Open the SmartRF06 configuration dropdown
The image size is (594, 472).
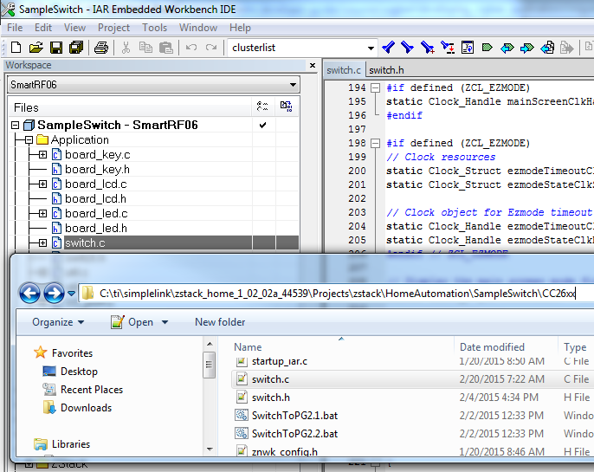[294, 85]
